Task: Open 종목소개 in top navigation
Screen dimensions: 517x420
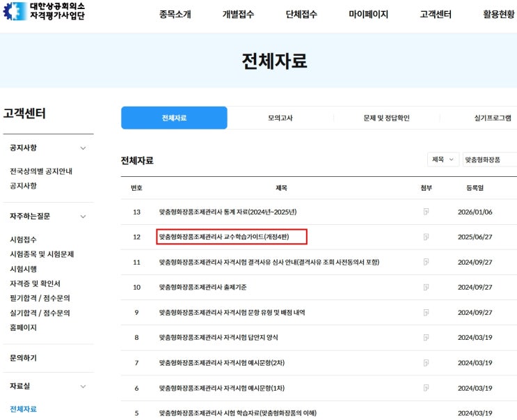Action: (x=175, y=14)
